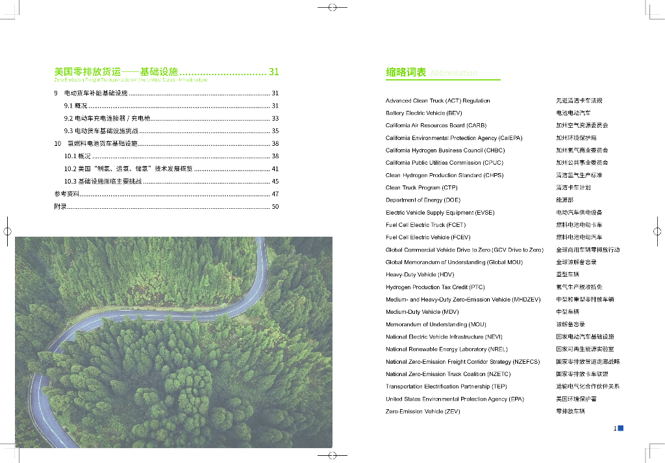Image resolution: width=665 pixels, height=463 pixels.
Task: Click the Chinese term '加州空气资源委员会'
Action: [x=583, y=125]
